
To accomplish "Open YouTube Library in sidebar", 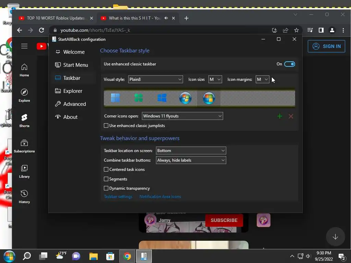I will (x=24, y=172).
